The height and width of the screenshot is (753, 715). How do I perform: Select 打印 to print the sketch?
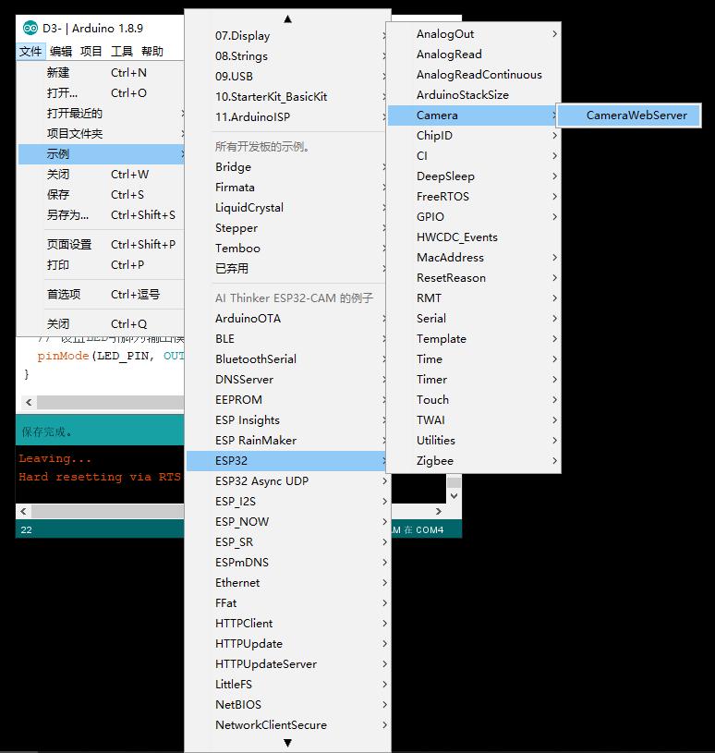pos(101,264)
